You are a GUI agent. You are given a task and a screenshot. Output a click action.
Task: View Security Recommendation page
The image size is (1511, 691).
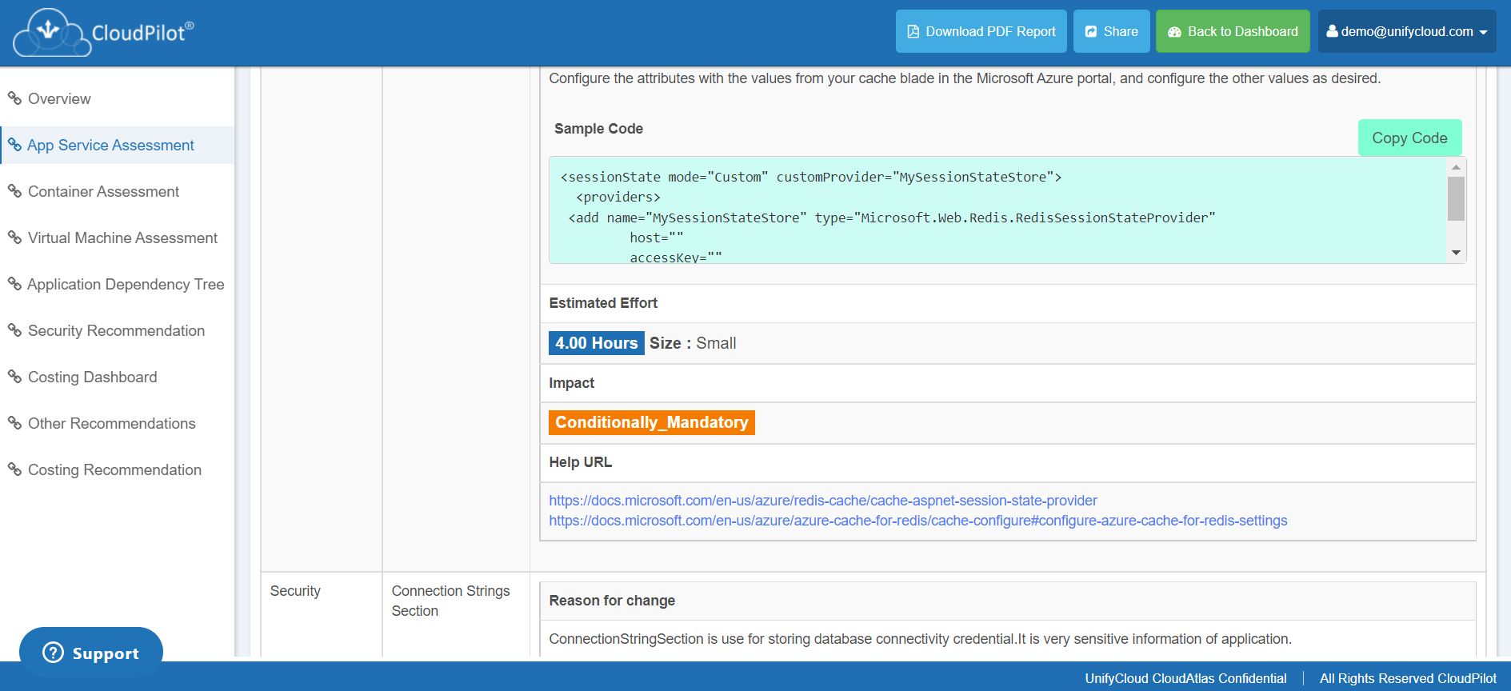(116, 330)
